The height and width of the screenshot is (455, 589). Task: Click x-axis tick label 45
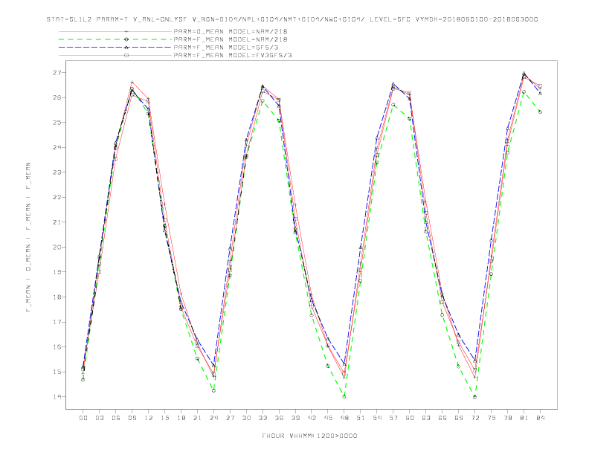pyautogui.click(x=328, y=418)
